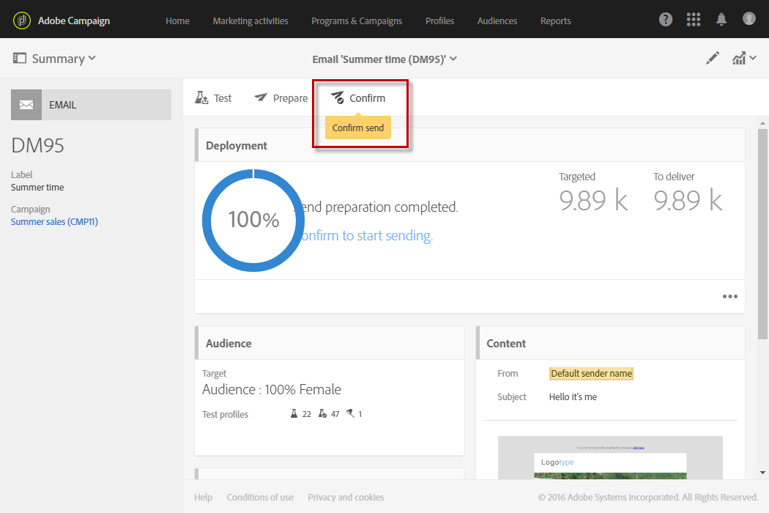Click the Confirm button label
This screenshot has height=513, width=769.
[368, 98]
